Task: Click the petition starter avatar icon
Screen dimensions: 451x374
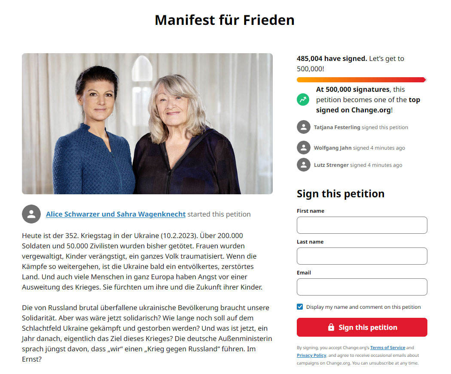Action: tap(31, 214)
